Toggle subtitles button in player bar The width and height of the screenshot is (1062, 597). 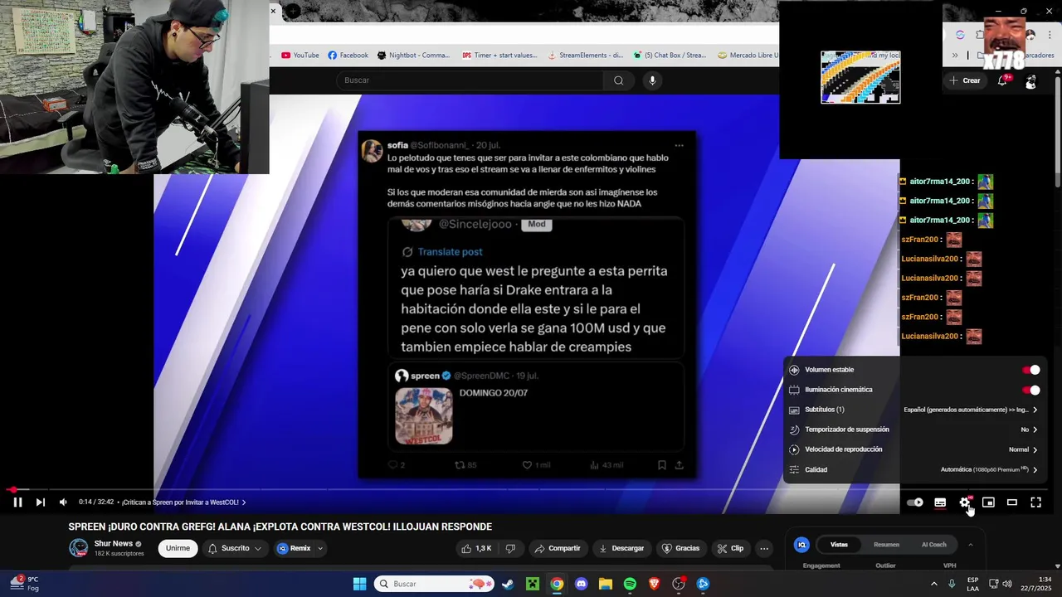(940, 502)
